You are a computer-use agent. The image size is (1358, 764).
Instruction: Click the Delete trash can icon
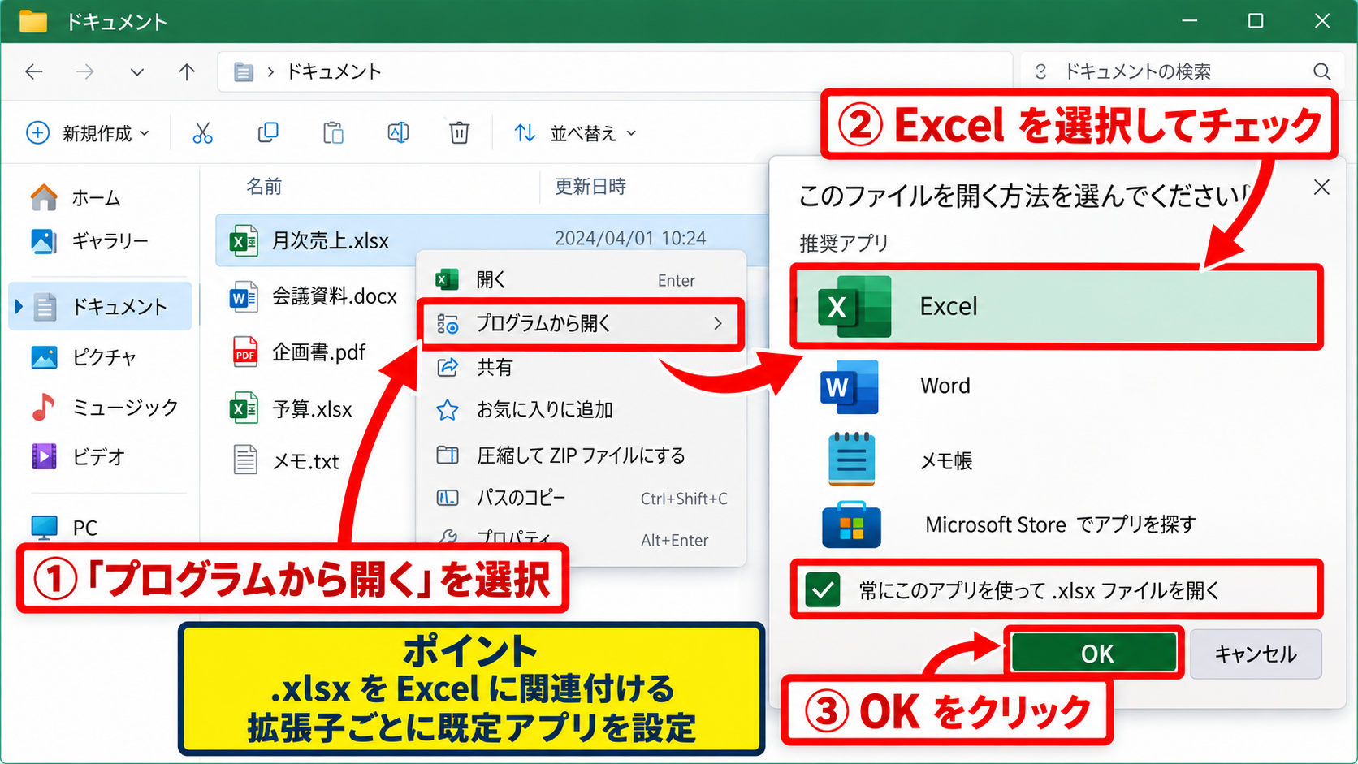point(459,132)
